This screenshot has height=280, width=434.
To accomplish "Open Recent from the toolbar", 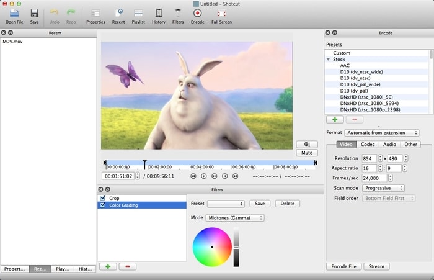I will pyautogui.click(x=118, y=17).
